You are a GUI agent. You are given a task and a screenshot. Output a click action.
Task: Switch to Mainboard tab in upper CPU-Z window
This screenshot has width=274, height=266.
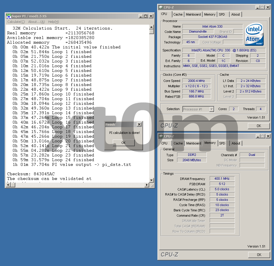click(193, 14)
